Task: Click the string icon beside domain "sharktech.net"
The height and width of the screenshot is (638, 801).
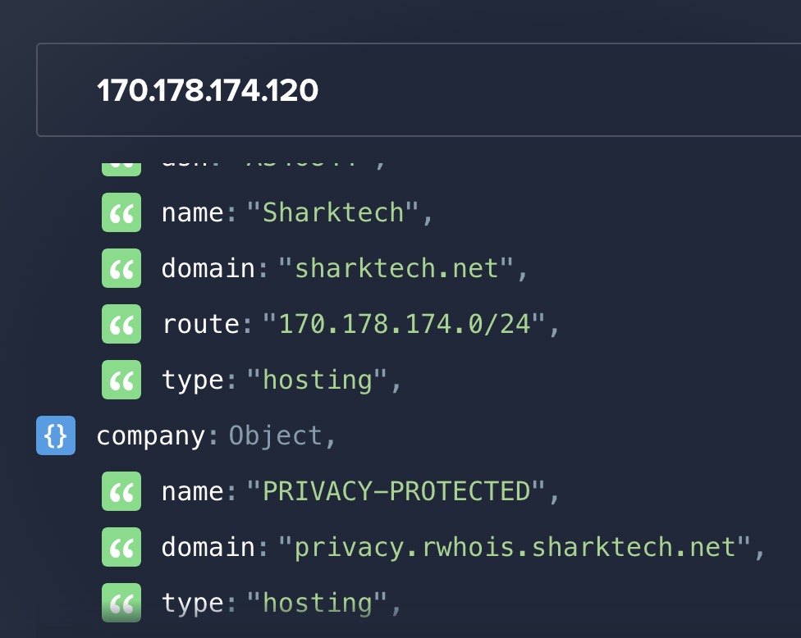Action: pyautogui.click(x=121, y=269)
